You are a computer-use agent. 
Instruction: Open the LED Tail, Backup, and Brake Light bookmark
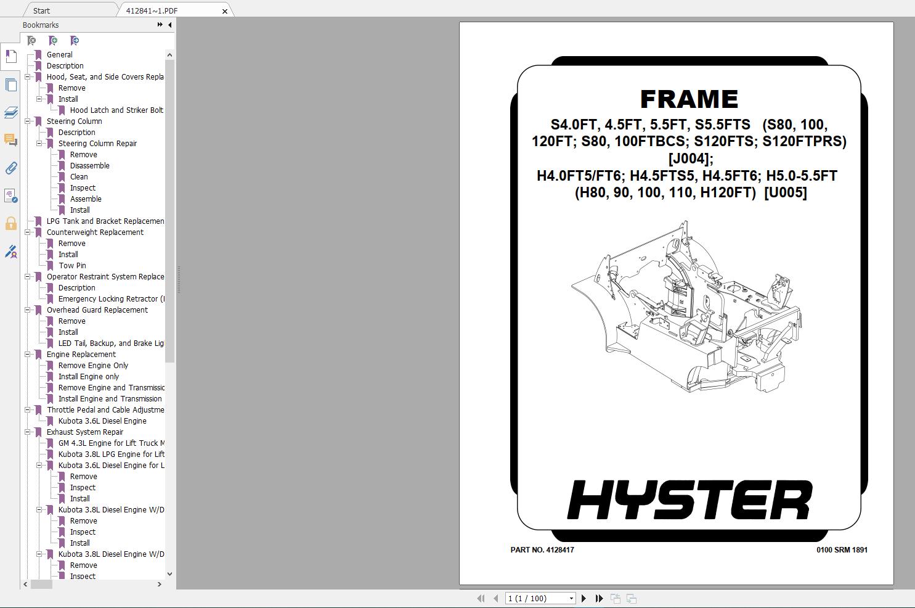111,343
